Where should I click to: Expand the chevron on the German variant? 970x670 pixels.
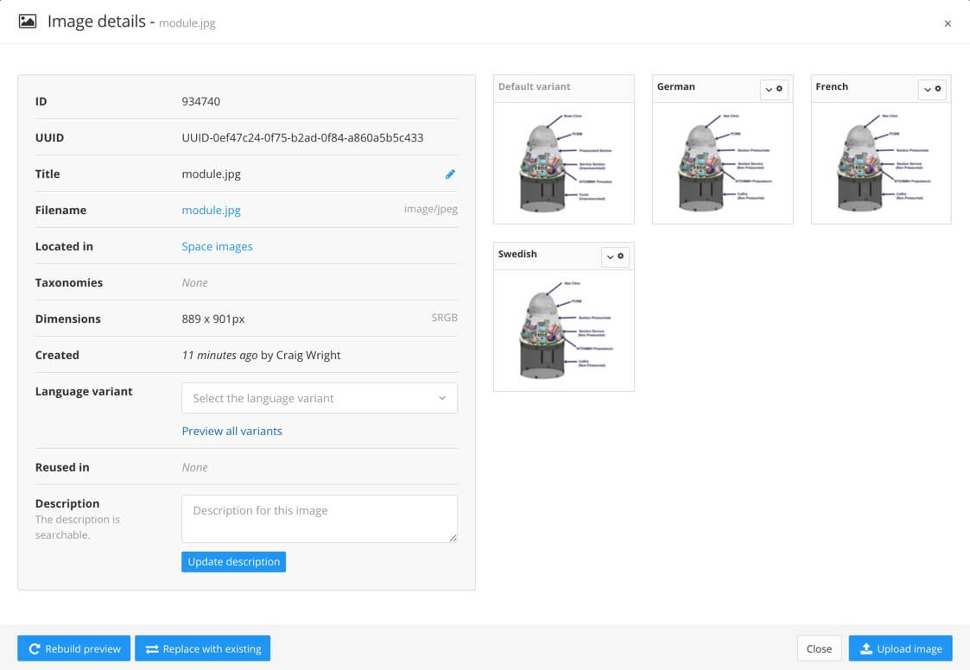[768, 90]
